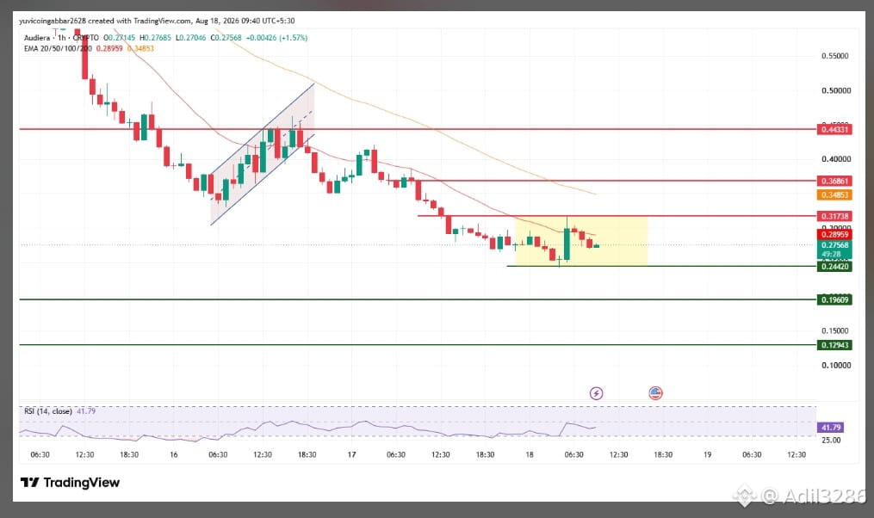Click the purple lightning event icon
The height and width of the screenshot is (518, 874).
coord(596,393)
